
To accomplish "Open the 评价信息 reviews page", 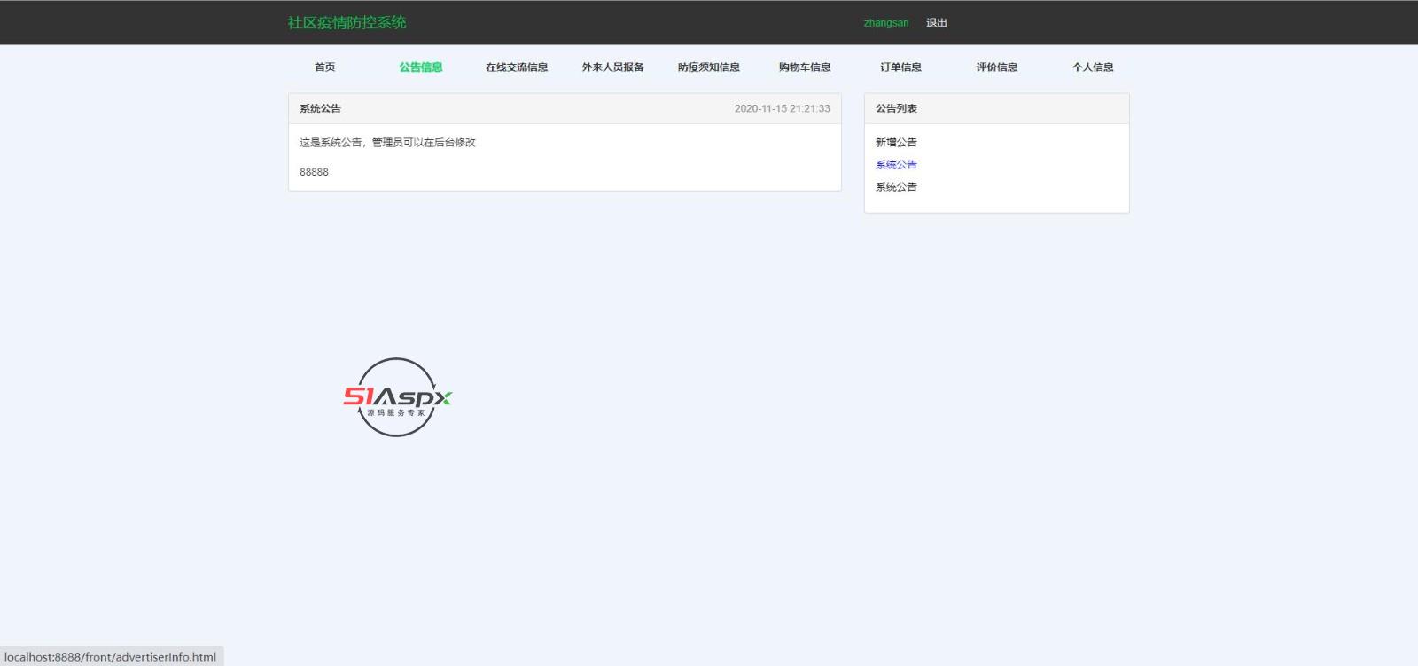I will [996, 67].
